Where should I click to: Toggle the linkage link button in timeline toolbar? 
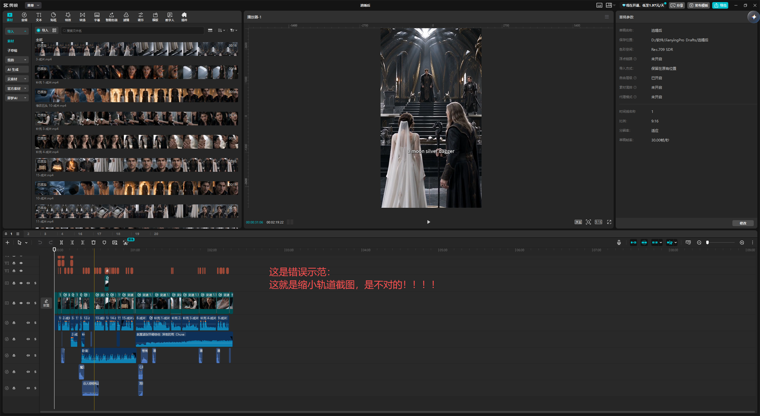tap(655, 243)
